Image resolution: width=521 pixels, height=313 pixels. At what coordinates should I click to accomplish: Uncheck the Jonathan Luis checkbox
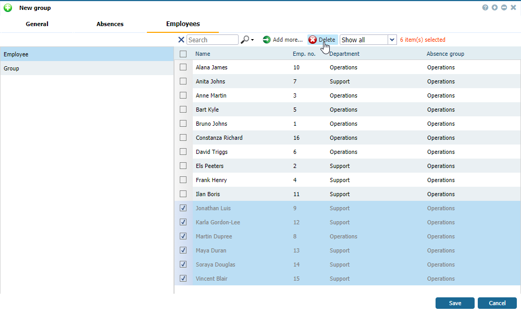183,208
